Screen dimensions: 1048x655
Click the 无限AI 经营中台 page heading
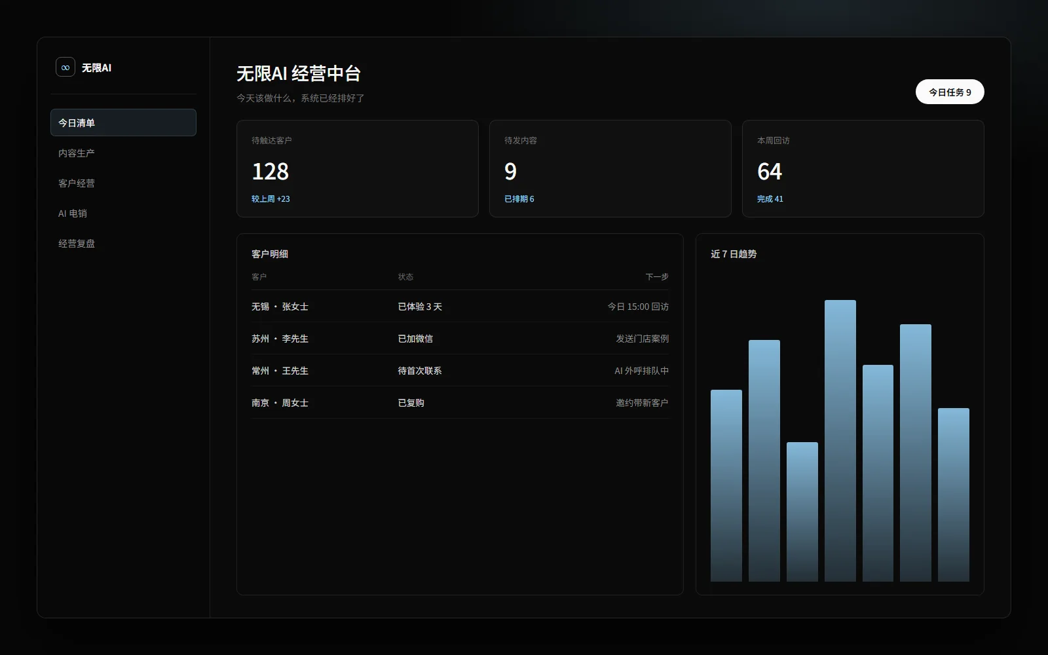point(299,73)
